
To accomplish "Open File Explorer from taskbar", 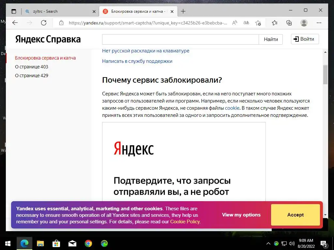I will click(40, 243).
